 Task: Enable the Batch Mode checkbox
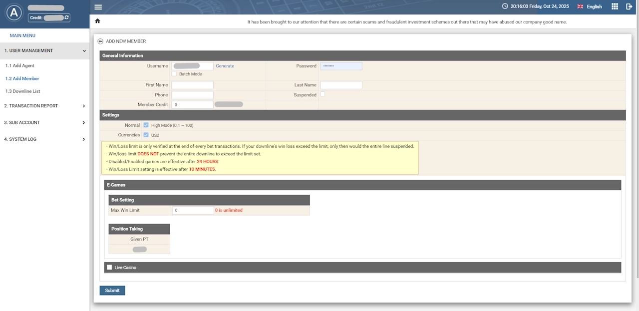pos(174,74)
